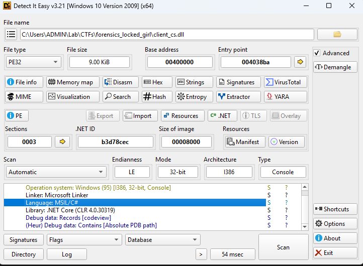The width and height of the screenshot is (363, 266).
Task: Jump to entry point with arrow button
Action: [x=300, y=62]
